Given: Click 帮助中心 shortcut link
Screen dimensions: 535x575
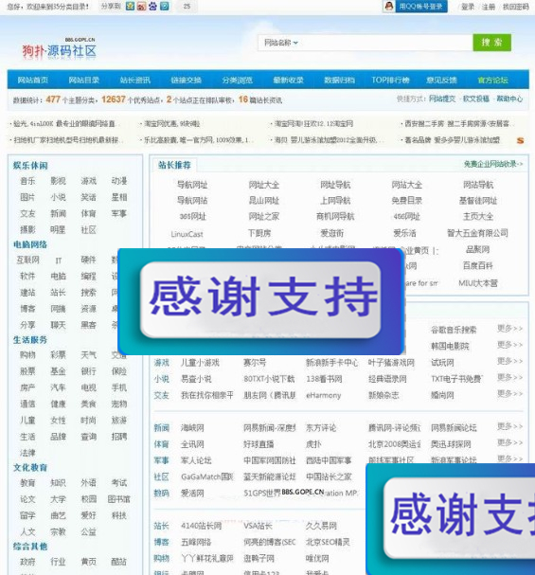Looking at the screenshot, I should (x=509, y=99).
